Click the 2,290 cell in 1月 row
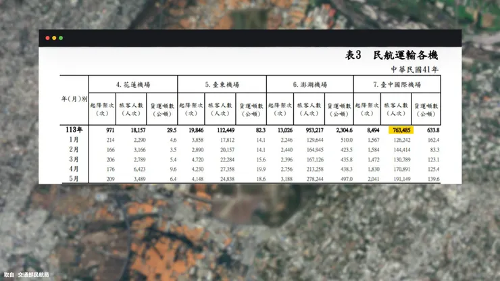The height and width of the screenshot is (281, 500). click(140, 140)
